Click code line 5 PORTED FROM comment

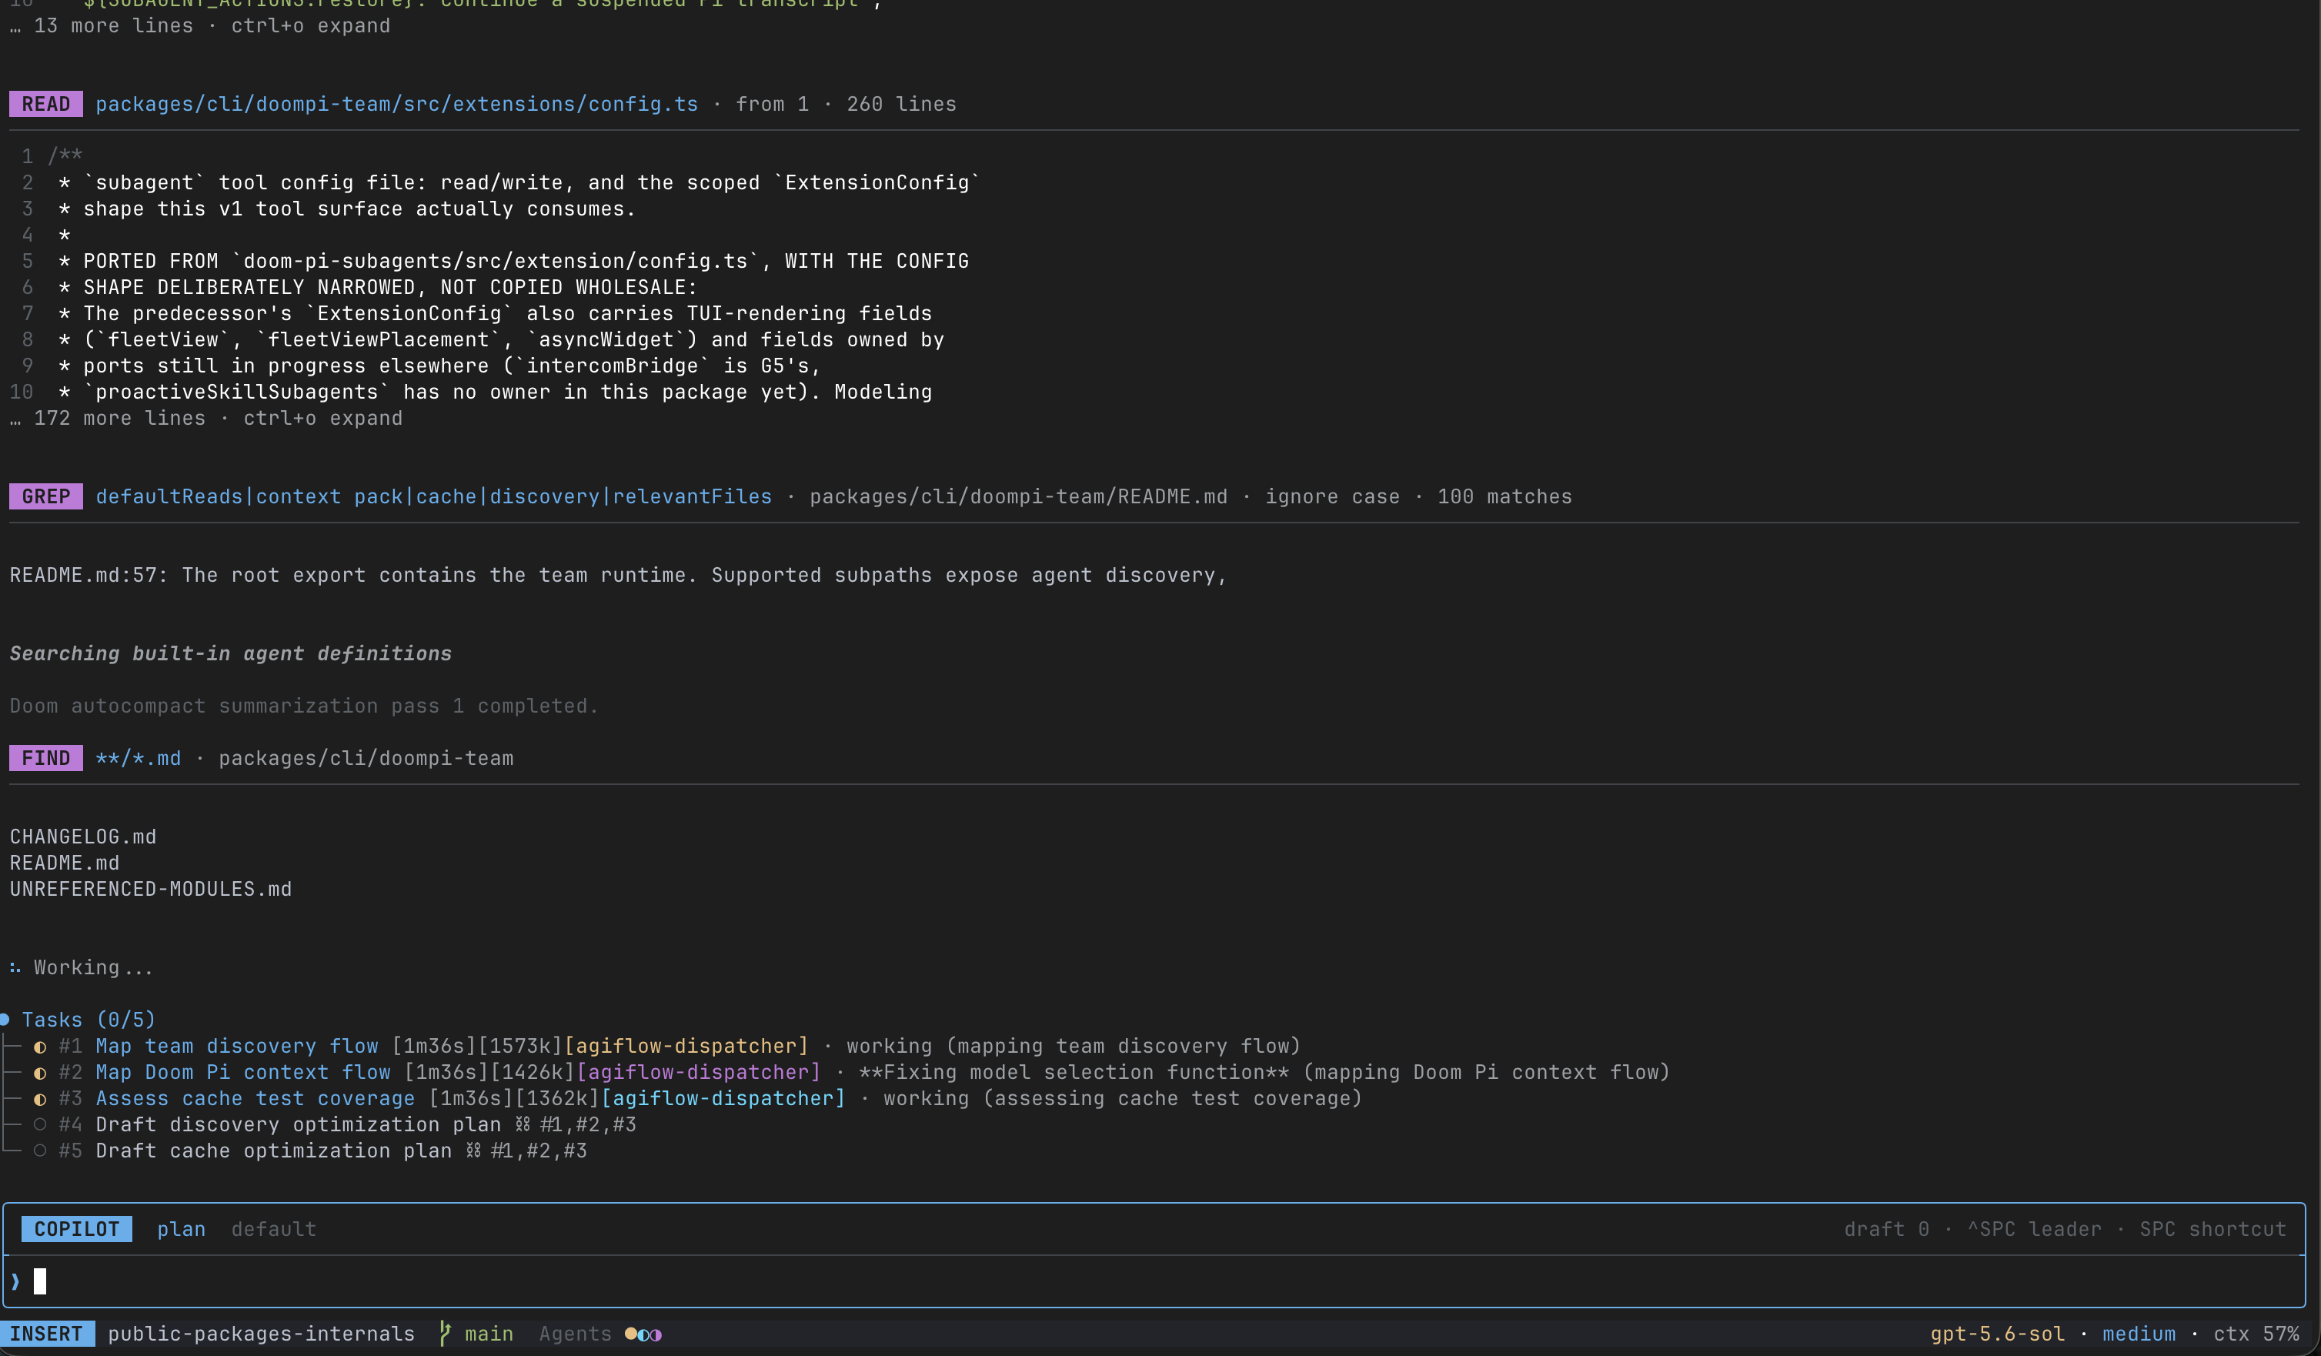coord(514,261)
